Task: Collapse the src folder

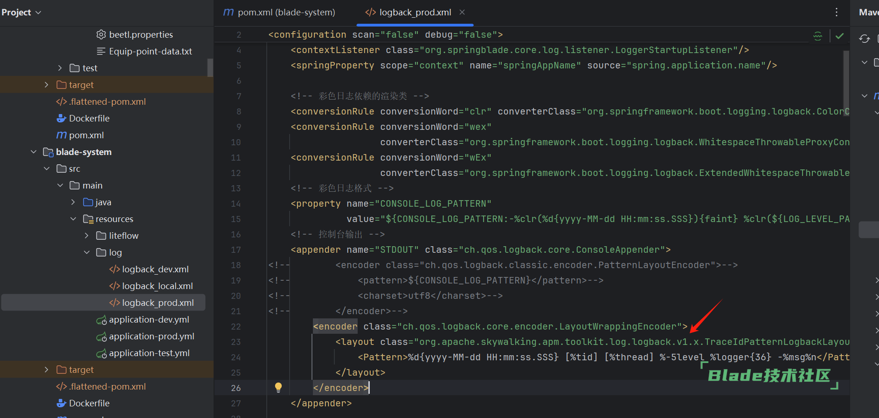Action: pos(46,169)
